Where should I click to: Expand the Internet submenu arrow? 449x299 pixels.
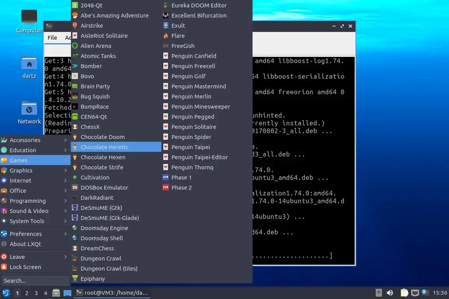[x=65, y=181]
